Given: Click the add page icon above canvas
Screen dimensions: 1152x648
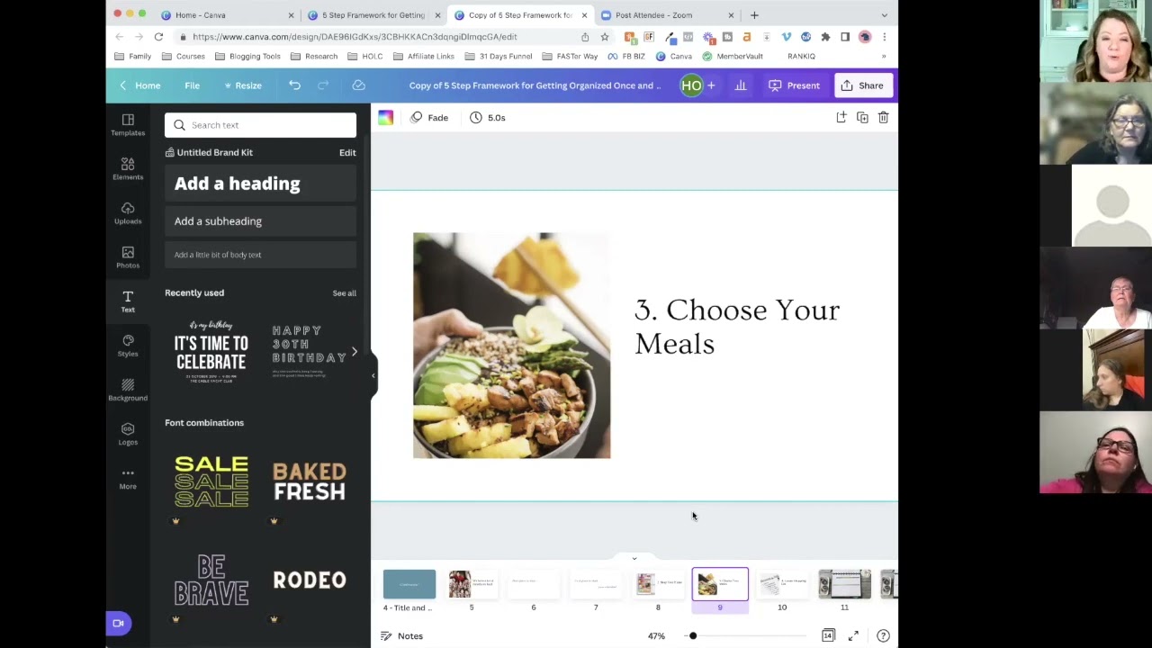Looking at the screenshot, I should [841, 118].
